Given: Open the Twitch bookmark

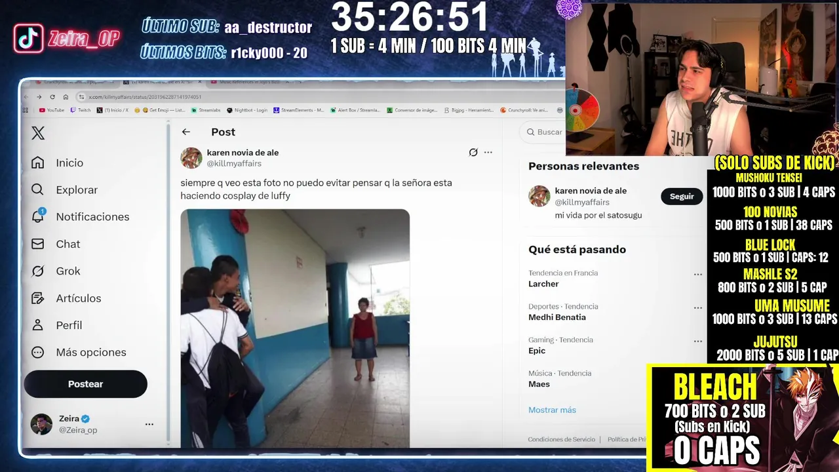Looking at the screenshot, I should 81,110.
